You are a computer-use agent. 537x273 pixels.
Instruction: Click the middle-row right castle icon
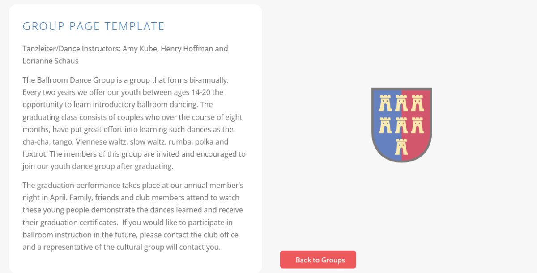point(417,125)
